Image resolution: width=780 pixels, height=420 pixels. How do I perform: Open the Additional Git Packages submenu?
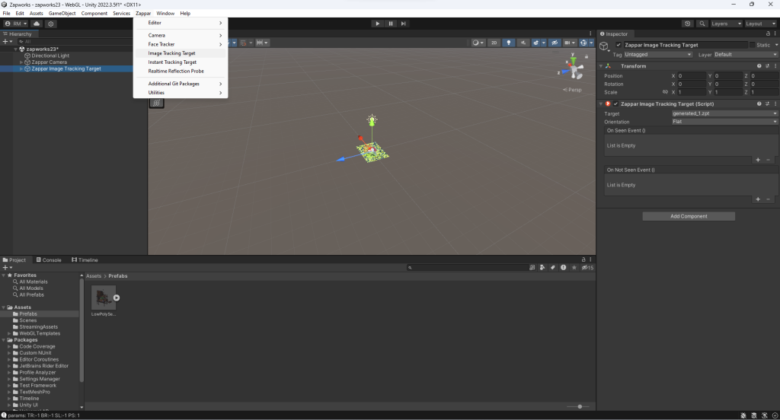181,84
